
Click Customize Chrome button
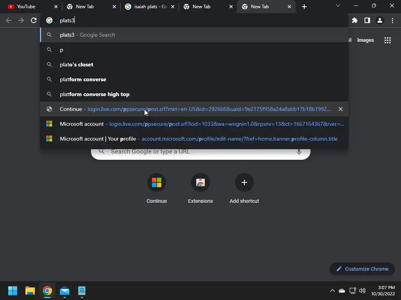coord(362,269)
